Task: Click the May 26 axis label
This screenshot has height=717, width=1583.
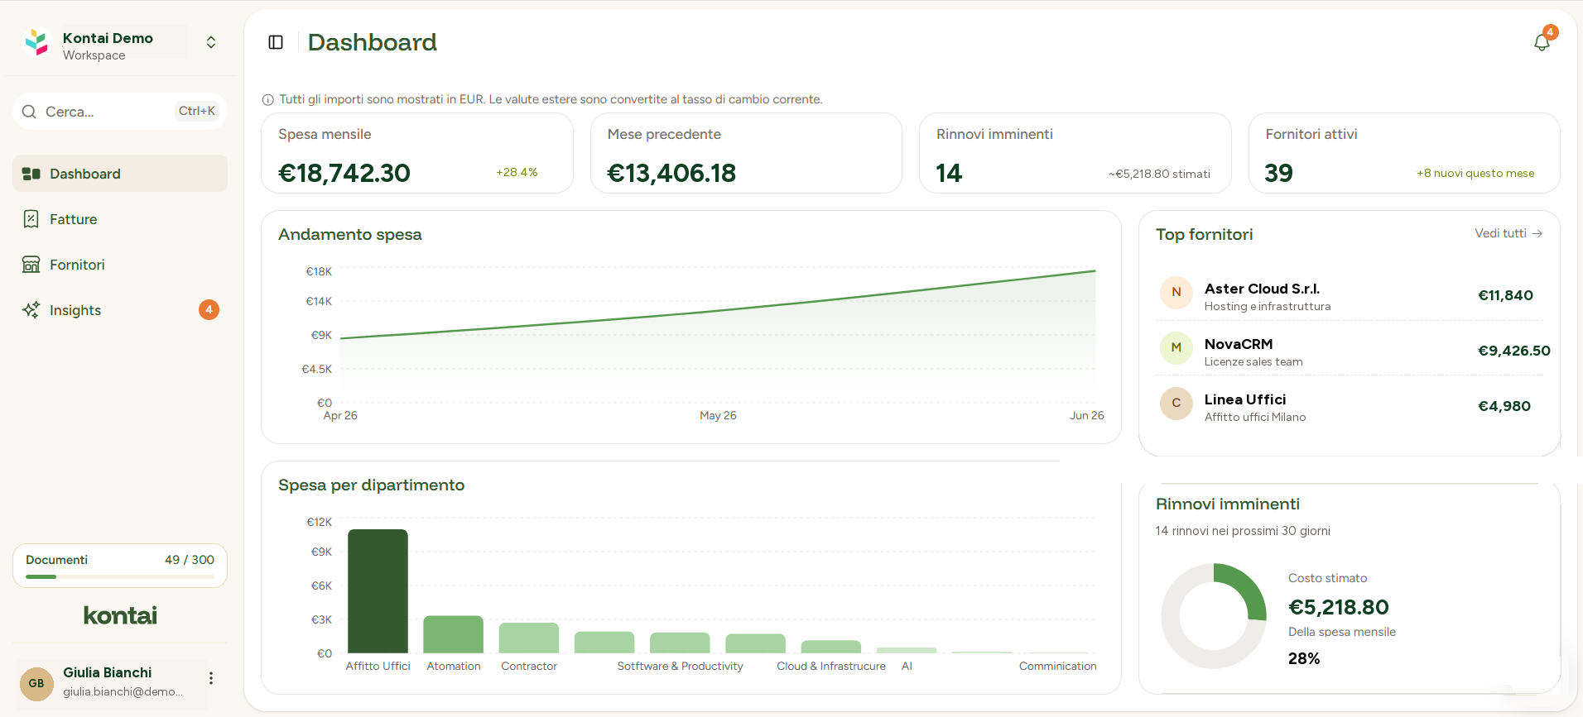Action: (x=718, y=416)
